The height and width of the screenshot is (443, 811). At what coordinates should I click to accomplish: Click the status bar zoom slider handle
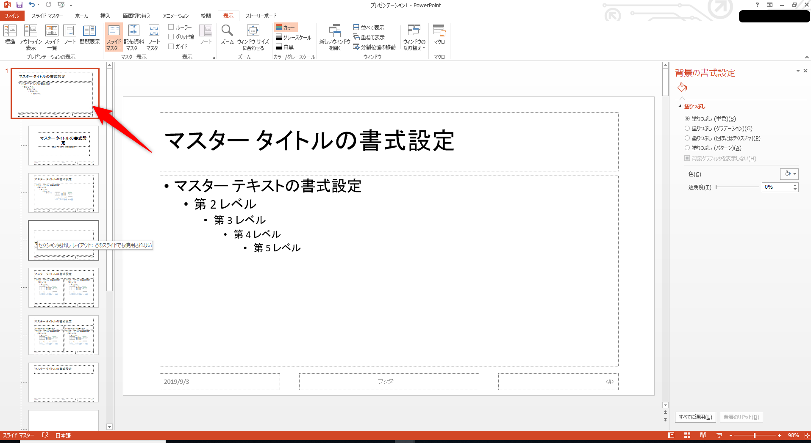point(755,435)
